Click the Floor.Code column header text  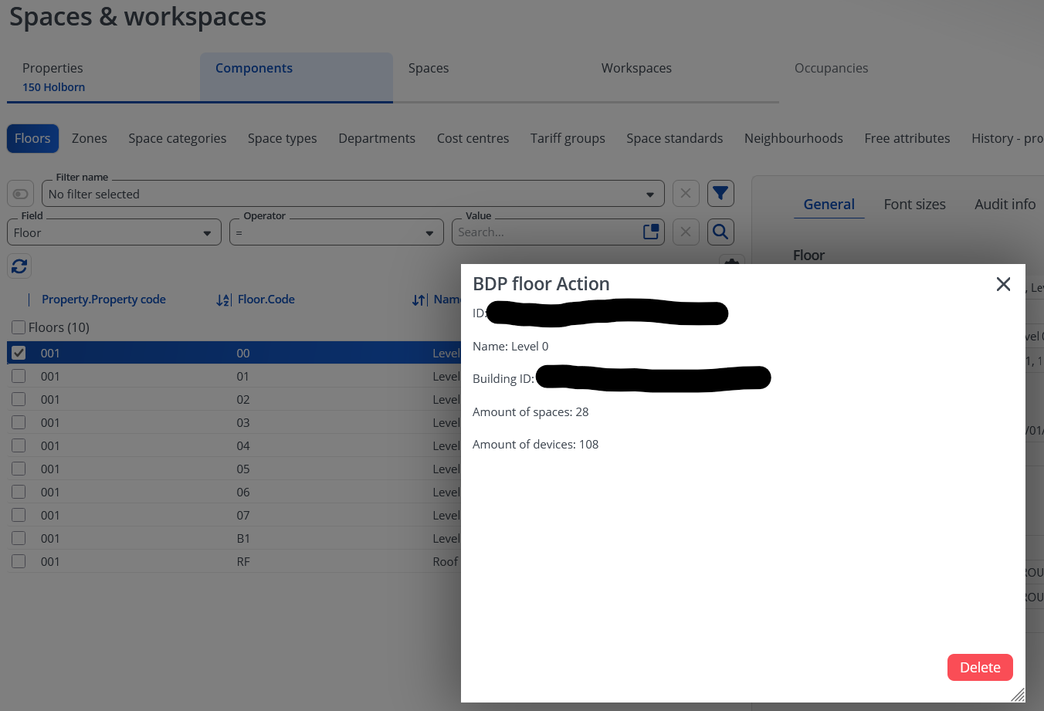[x=266, y=300]
